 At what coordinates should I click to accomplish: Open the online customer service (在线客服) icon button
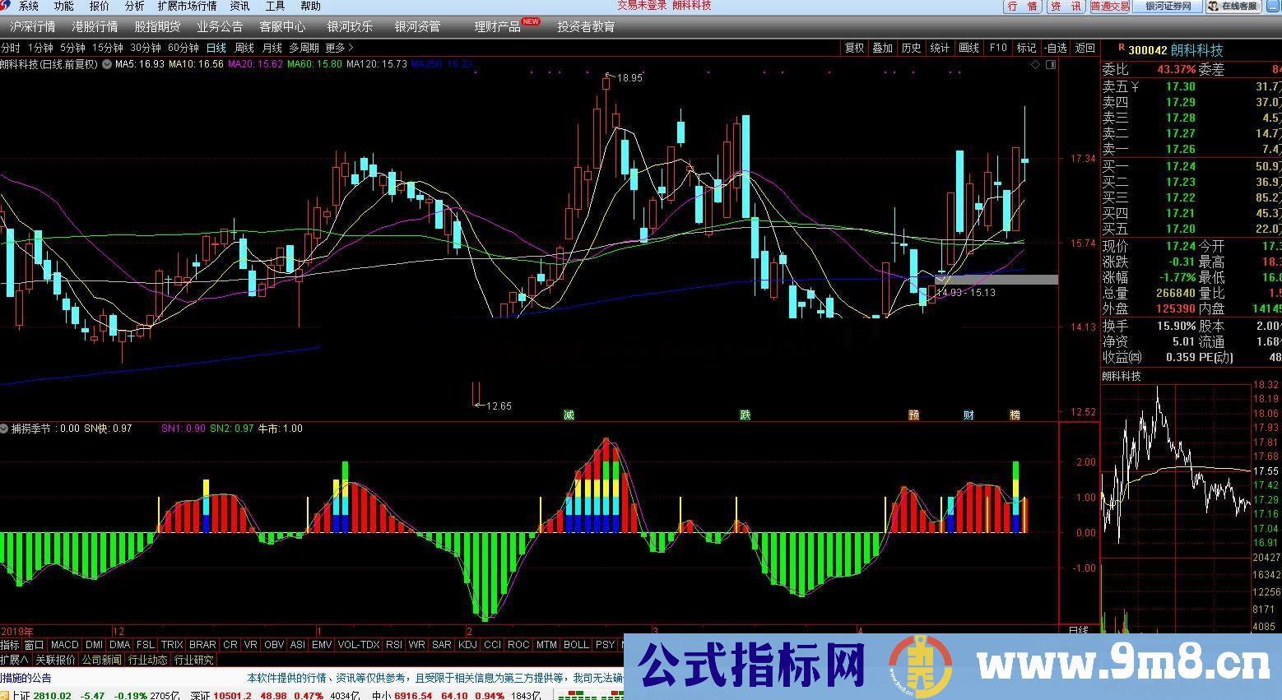coord(1233,7)
